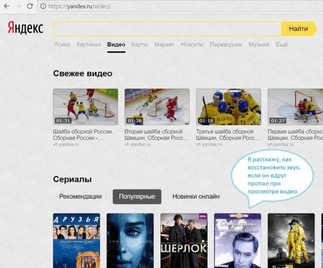
Task: Play the 01:31 hockey video thumbnail
Action: 85,106
